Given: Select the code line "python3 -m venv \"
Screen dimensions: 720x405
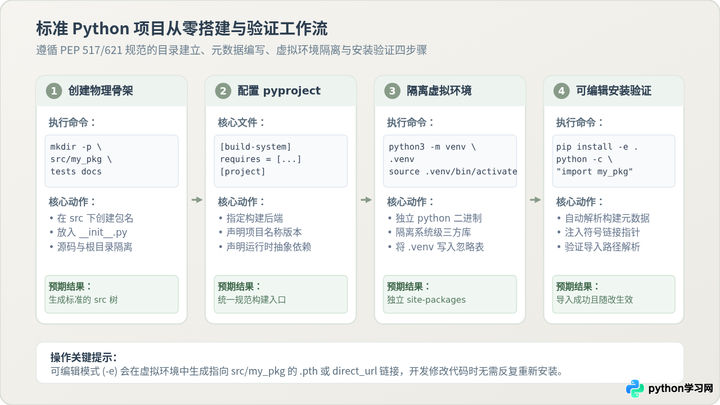Looking at the screenshot, I should (433, 147).
